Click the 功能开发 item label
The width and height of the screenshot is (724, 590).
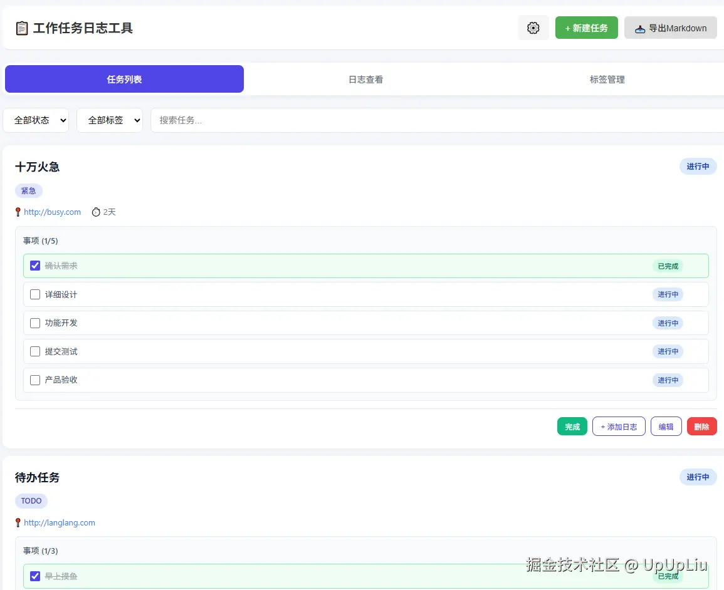tap(61, 323)
